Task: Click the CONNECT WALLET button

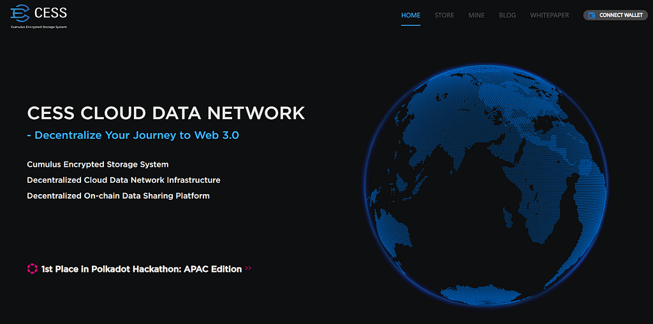Action: 615,15
